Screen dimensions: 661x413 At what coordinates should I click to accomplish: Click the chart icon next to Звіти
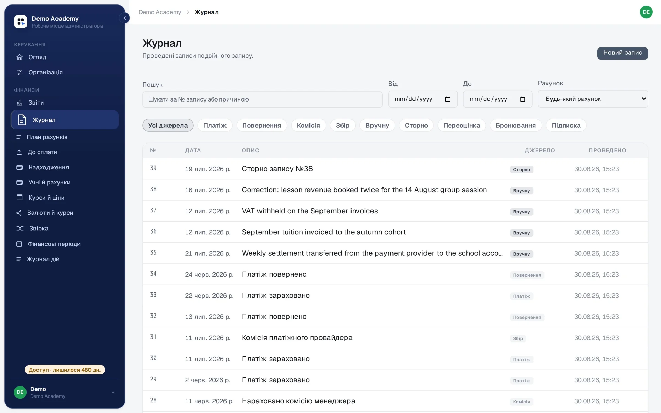[20, 103]
